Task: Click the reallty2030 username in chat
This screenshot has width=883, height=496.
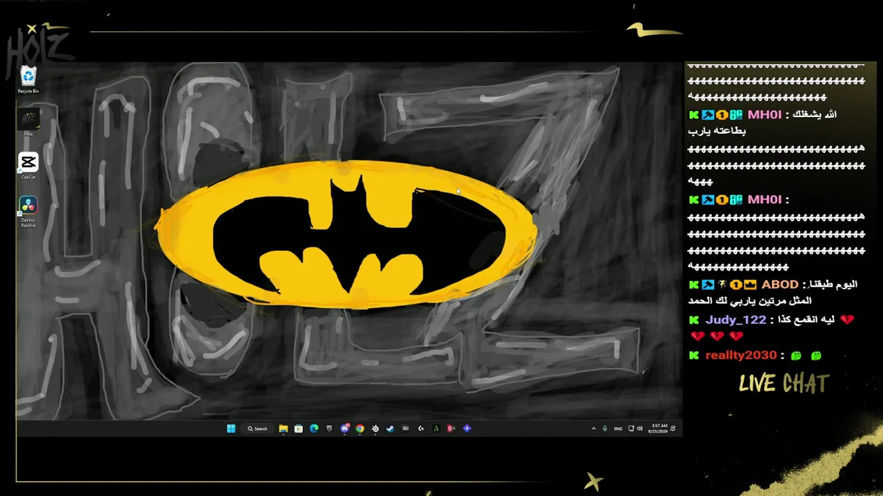Action: [x=741, y=355]
